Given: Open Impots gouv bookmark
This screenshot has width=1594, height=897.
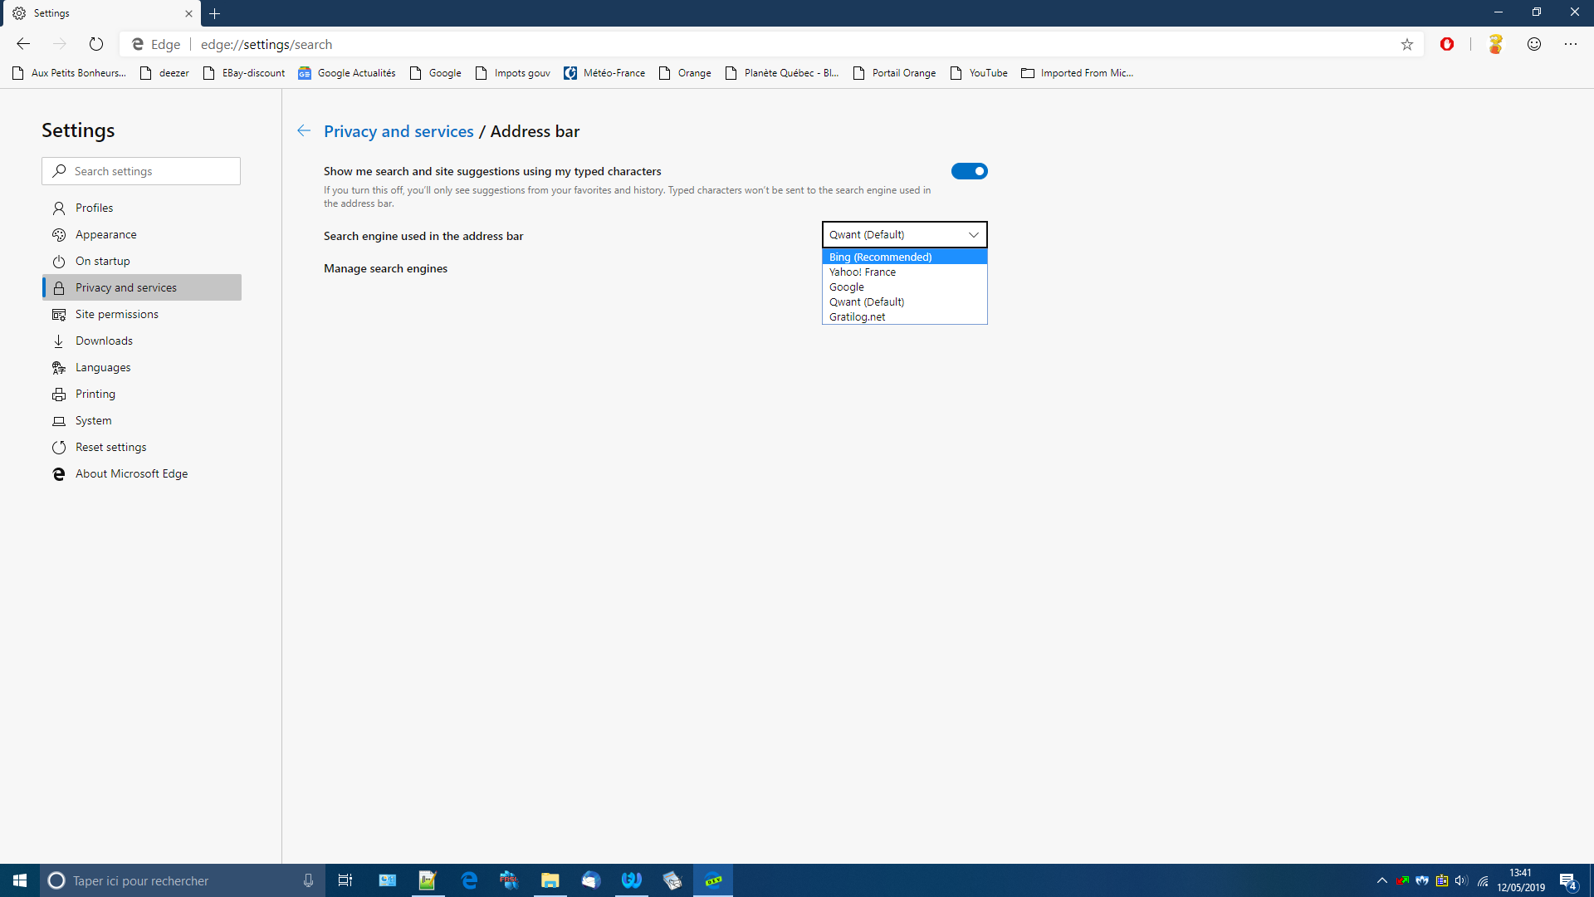Looking at the screenshot, I should pos(513,73).
